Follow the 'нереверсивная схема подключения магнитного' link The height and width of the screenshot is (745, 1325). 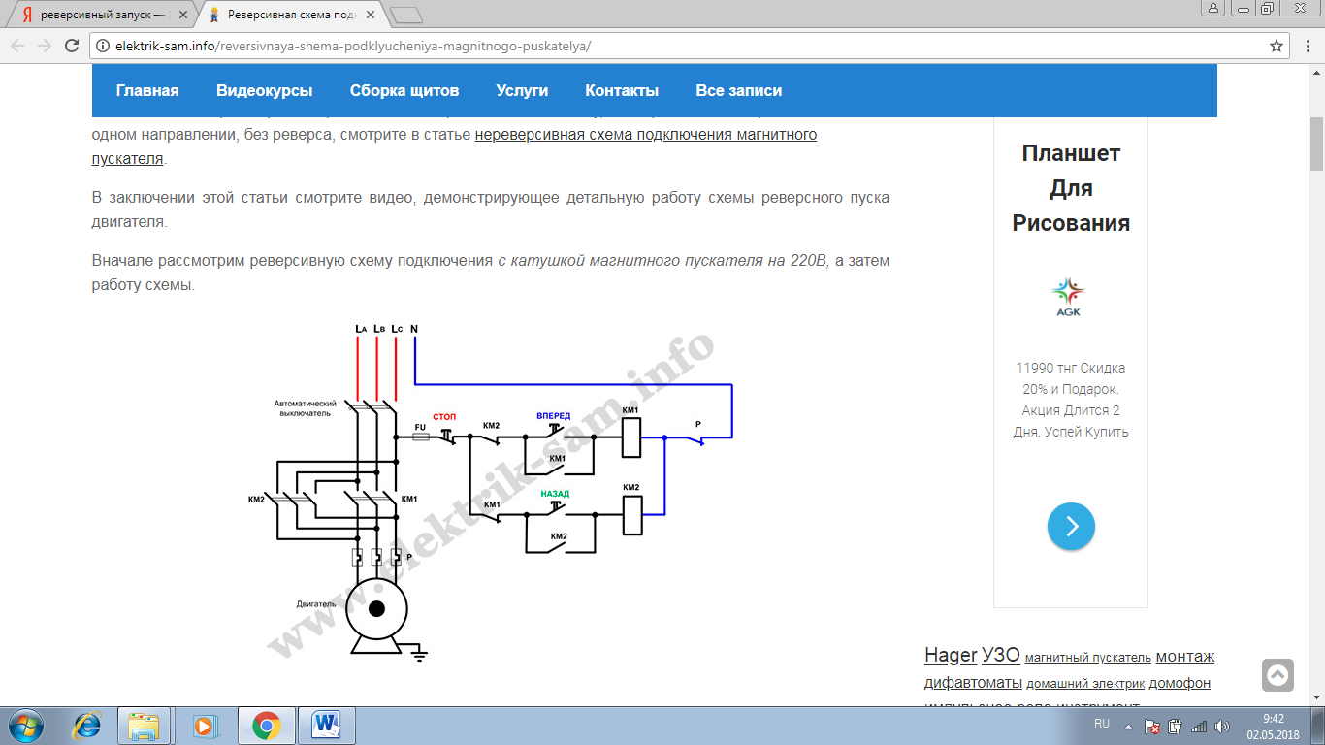(x=646, y=135)
